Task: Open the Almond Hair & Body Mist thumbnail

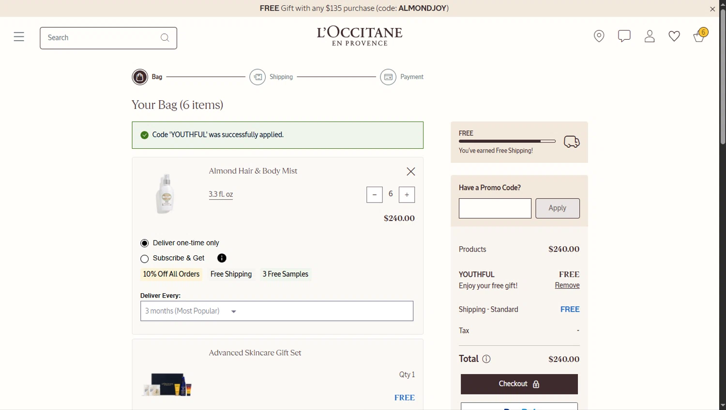Action: click(166, 194)
